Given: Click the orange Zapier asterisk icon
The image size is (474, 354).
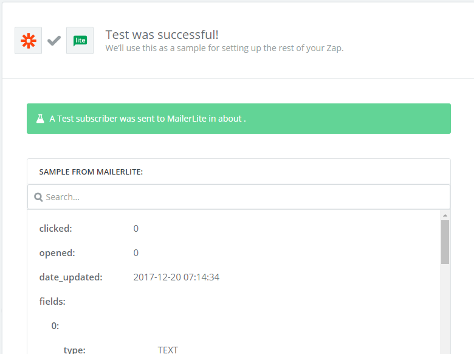Looking at the screenshot, I should click(28, 41).
